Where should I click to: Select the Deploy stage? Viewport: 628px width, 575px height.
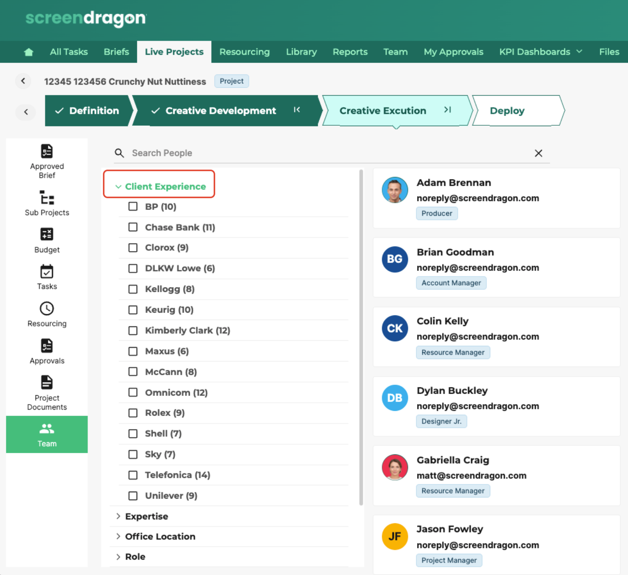pyautogui.click(x=518, y=110)
